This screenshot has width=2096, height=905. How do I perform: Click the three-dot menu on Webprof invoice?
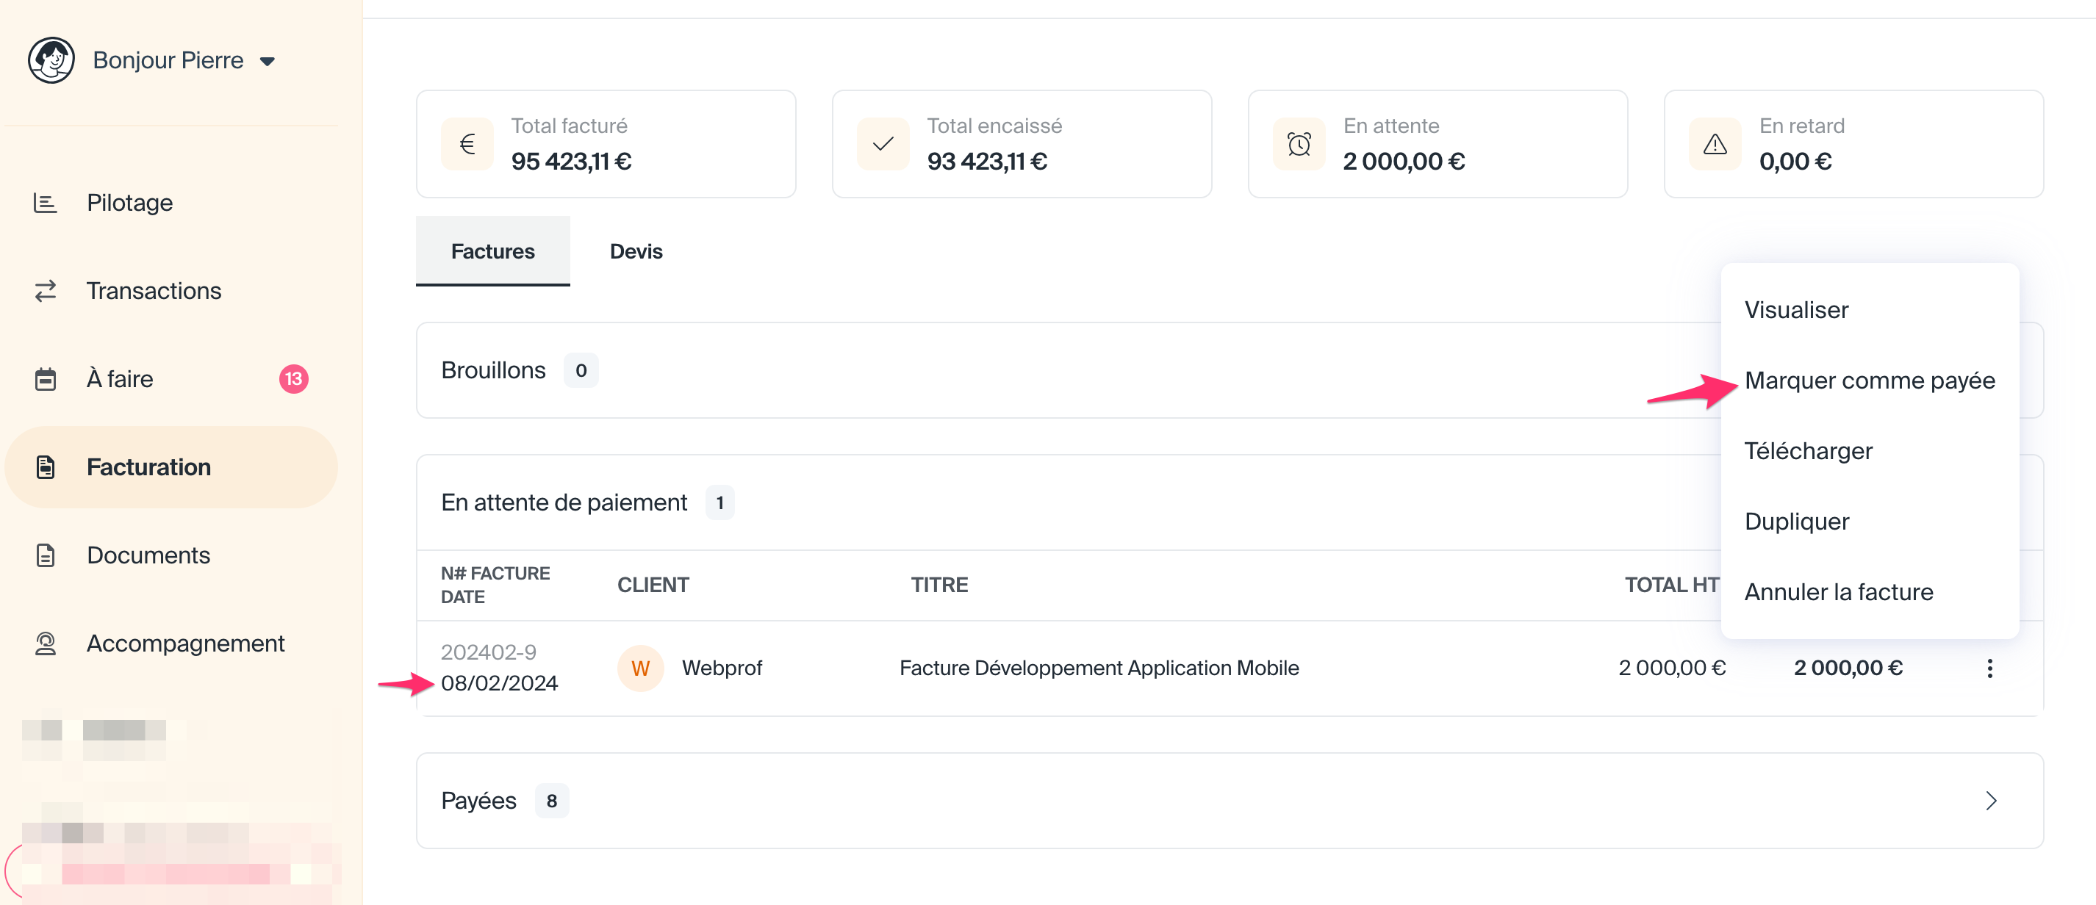1989,668
